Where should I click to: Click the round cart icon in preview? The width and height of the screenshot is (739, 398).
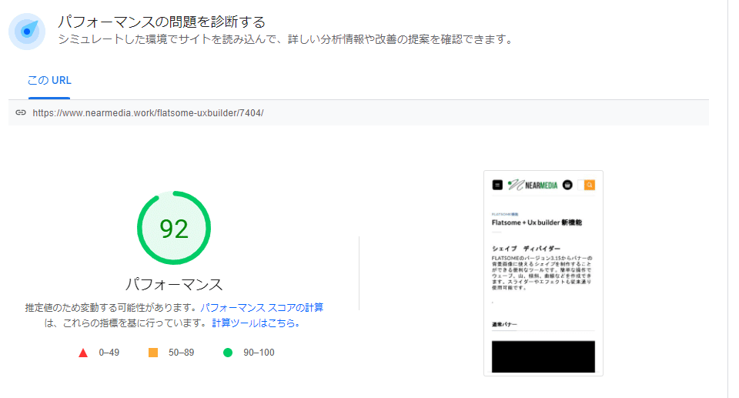(x=567, y=185)
